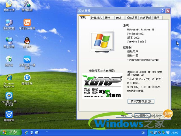The image size is (181, 136).
Task: Click the Intel(R) Core(TM) i7-4770 text
Action: click(144, 79)
